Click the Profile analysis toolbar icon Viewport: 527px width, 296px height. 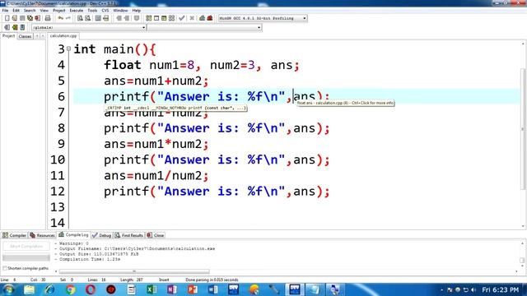click(202, 18)
